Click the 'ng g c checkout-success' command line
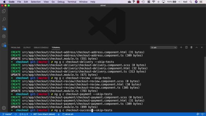 pos(83,110)
